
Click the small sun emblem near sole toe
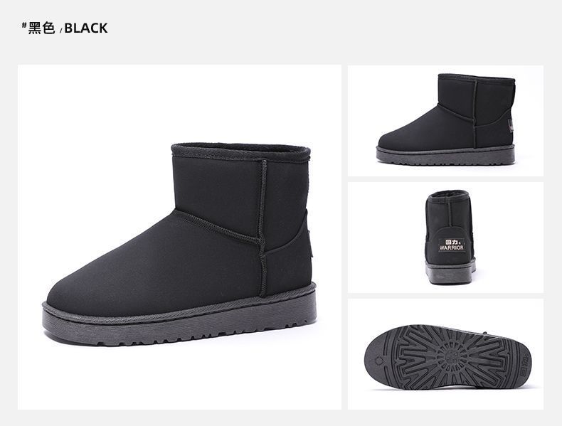[x=378, y=361]
